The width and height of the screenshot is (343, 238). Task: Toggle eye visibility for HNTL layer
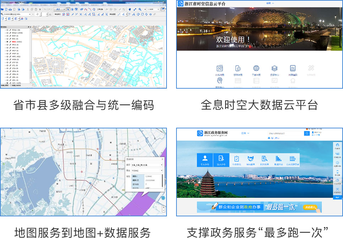click(x=7, y=56)
